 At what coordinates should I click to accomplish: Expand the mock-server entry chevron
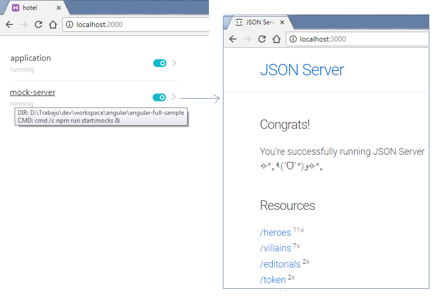click(x=174, y=97)
